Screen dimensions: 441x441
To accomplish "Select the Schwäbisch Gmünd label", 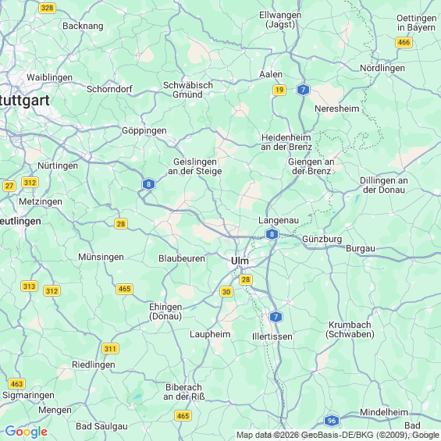I will (188, 90).
